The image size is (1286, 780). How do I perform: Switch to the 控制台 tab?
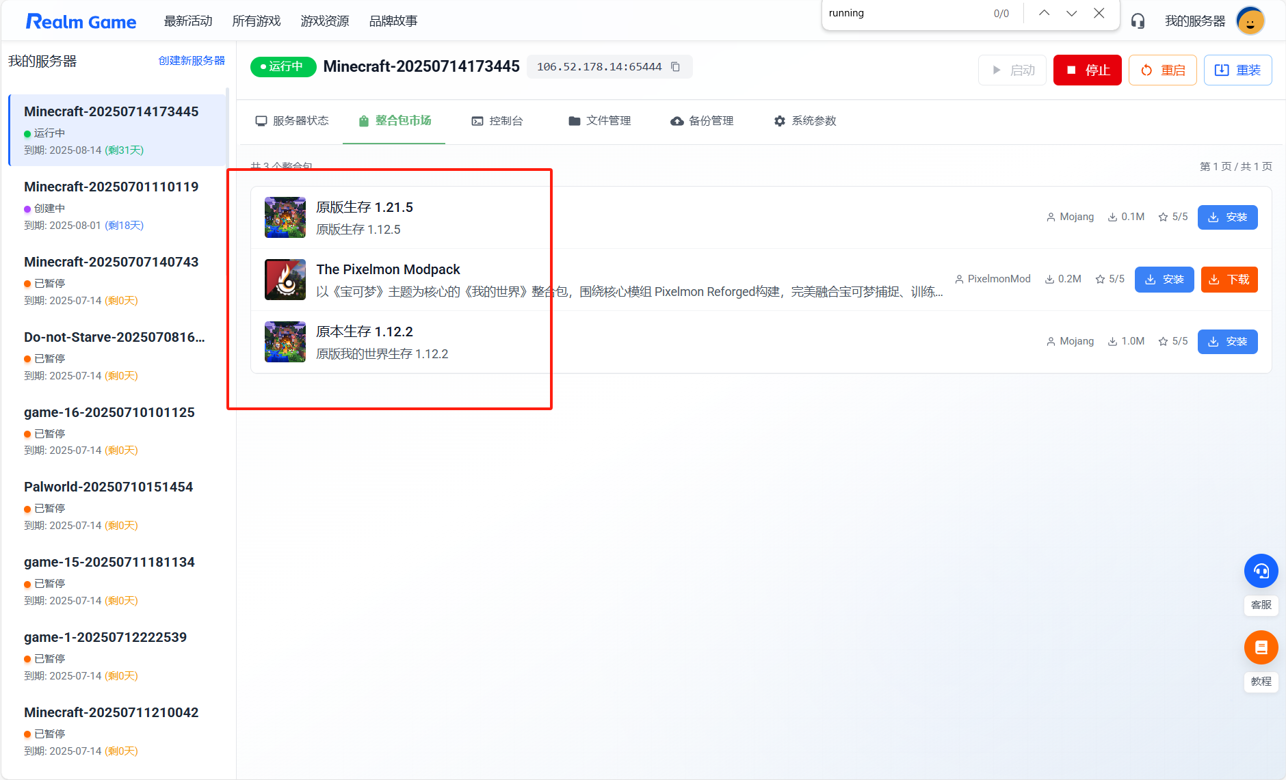click(497, 121)
